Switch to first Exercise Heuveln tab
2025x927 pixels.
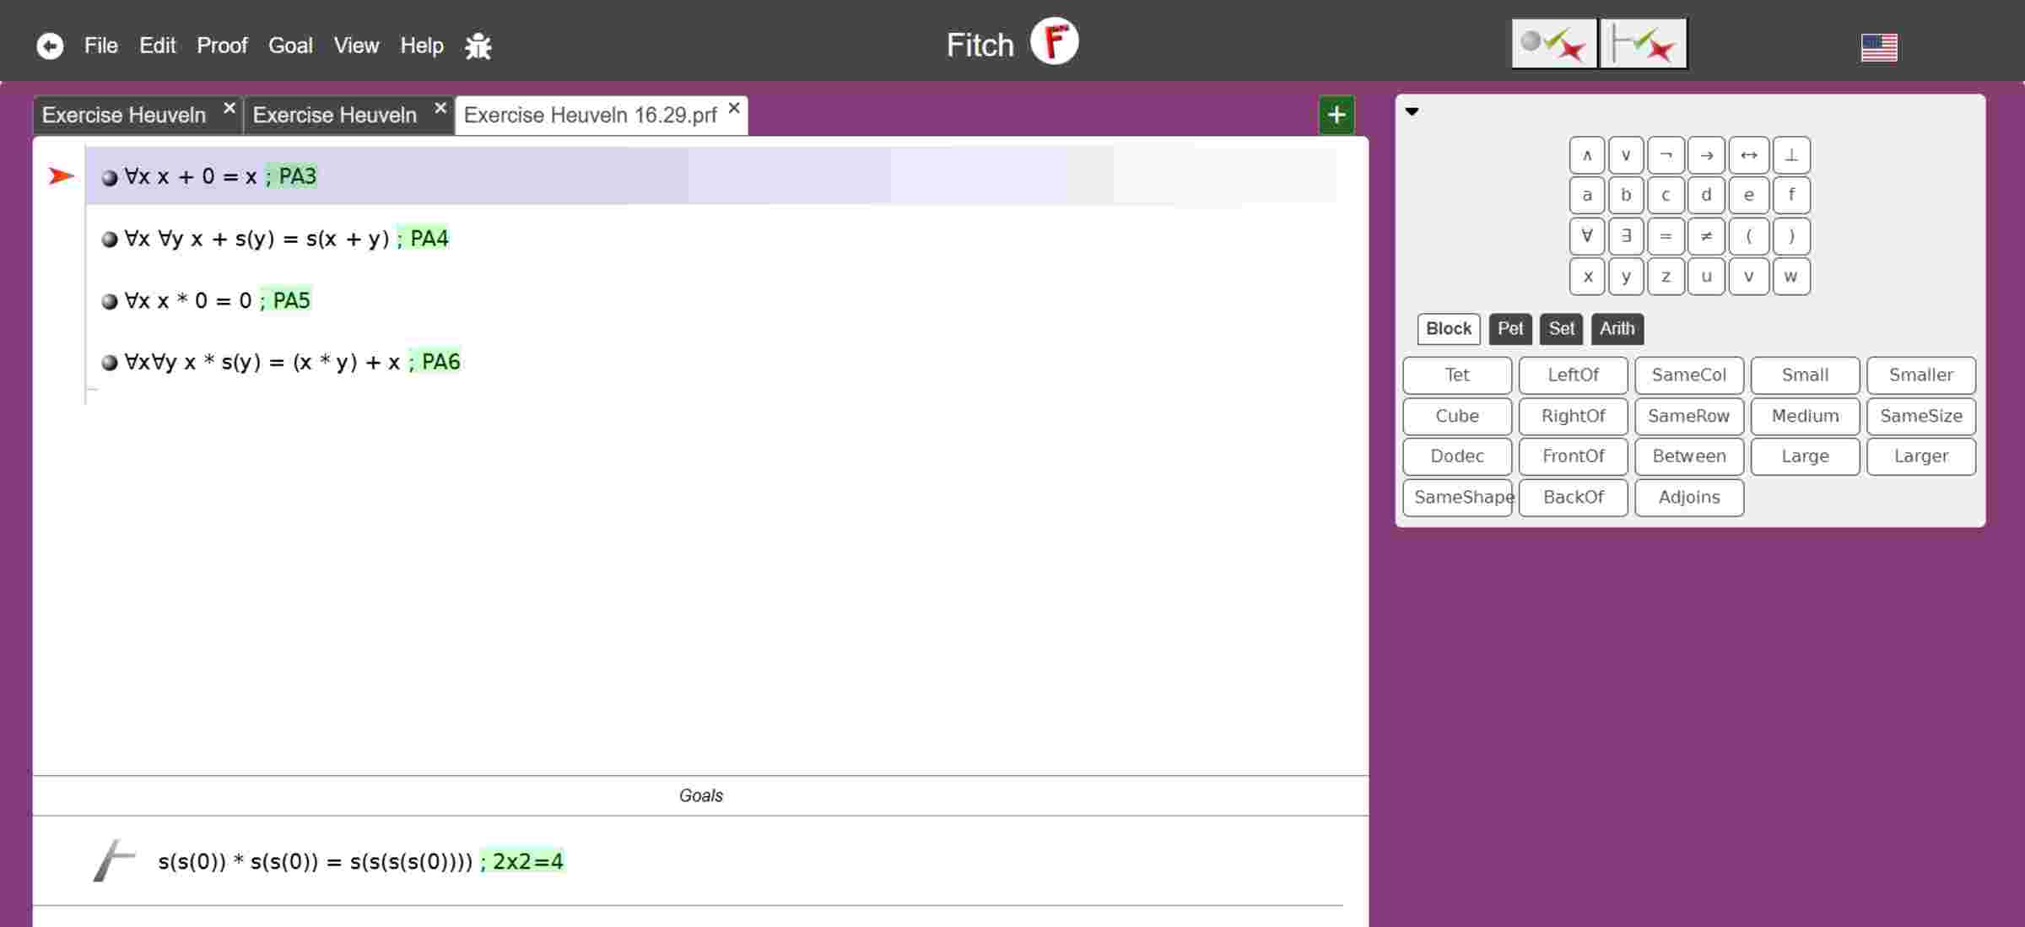124,115
